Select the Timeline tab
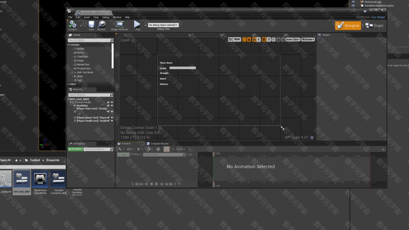The width and height of the screenshot is (409, 230). click(124, 144)
